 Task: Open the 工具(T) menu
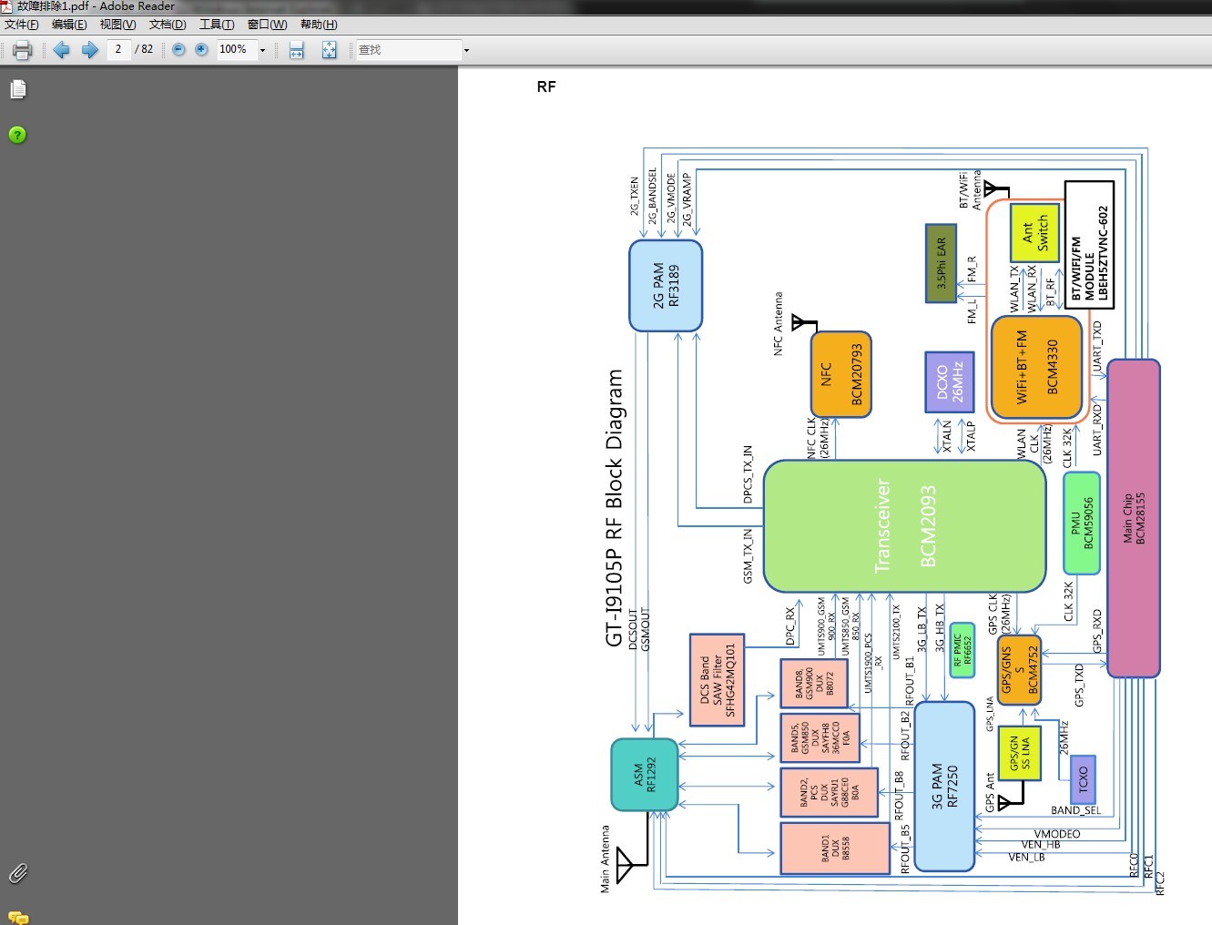pyautogui.click(x=217, y=25)
